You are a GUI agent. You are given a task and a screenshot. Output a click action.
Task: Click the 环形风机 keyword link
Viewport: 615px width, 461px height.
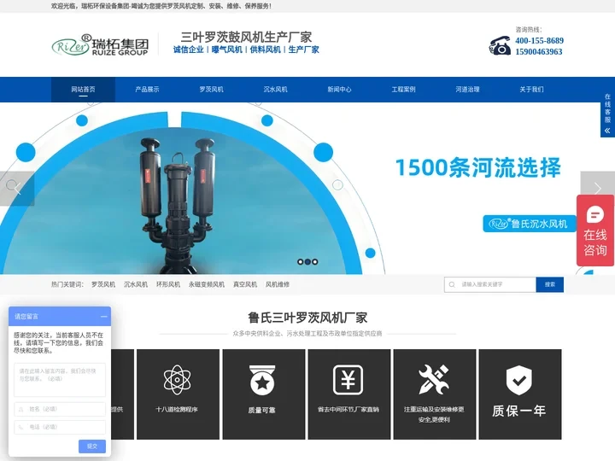click(168, 284)
